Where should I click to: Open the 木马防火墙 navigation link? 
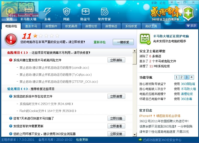coord(188,89)
